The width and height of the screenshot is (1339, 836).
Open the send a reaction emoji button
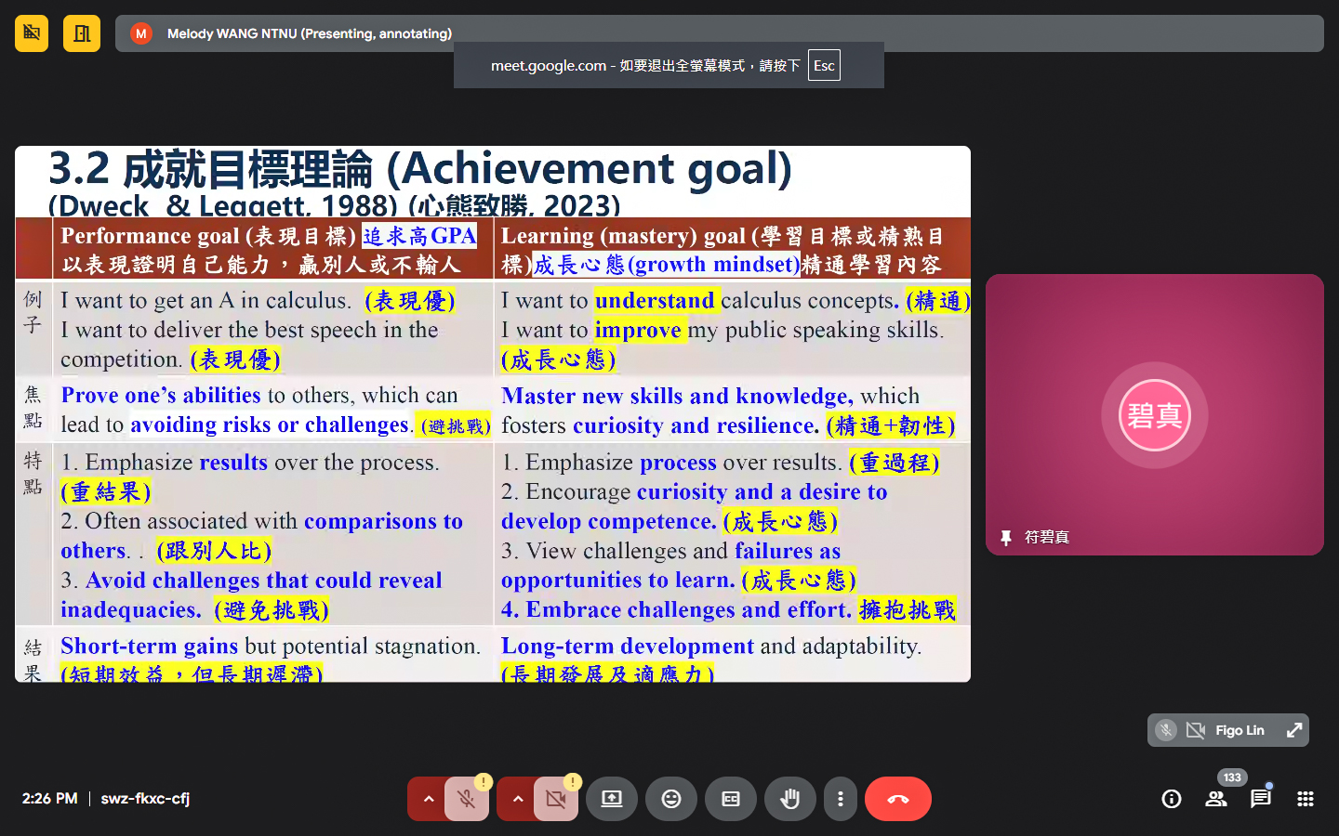click(671, 799)
